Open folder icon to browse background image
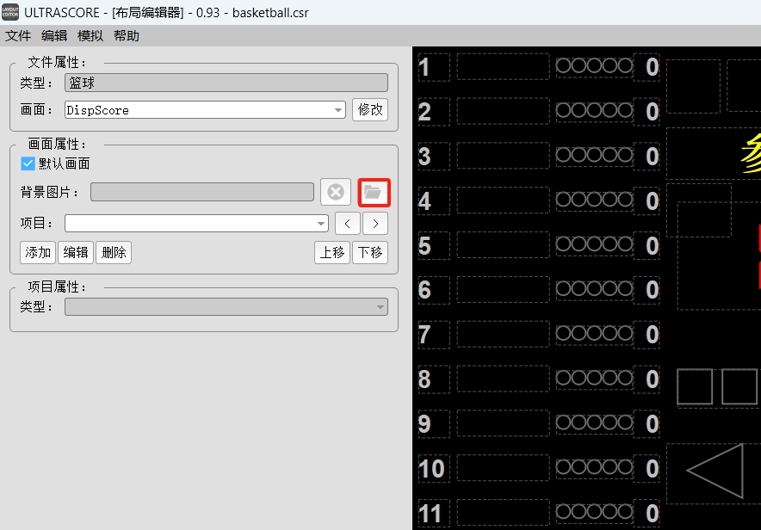 (374, 193)
